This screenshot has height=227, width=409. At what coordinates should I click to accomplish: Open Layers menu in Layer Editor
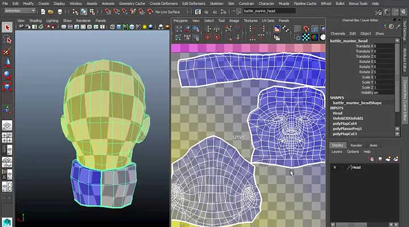(x=336, y=152)
